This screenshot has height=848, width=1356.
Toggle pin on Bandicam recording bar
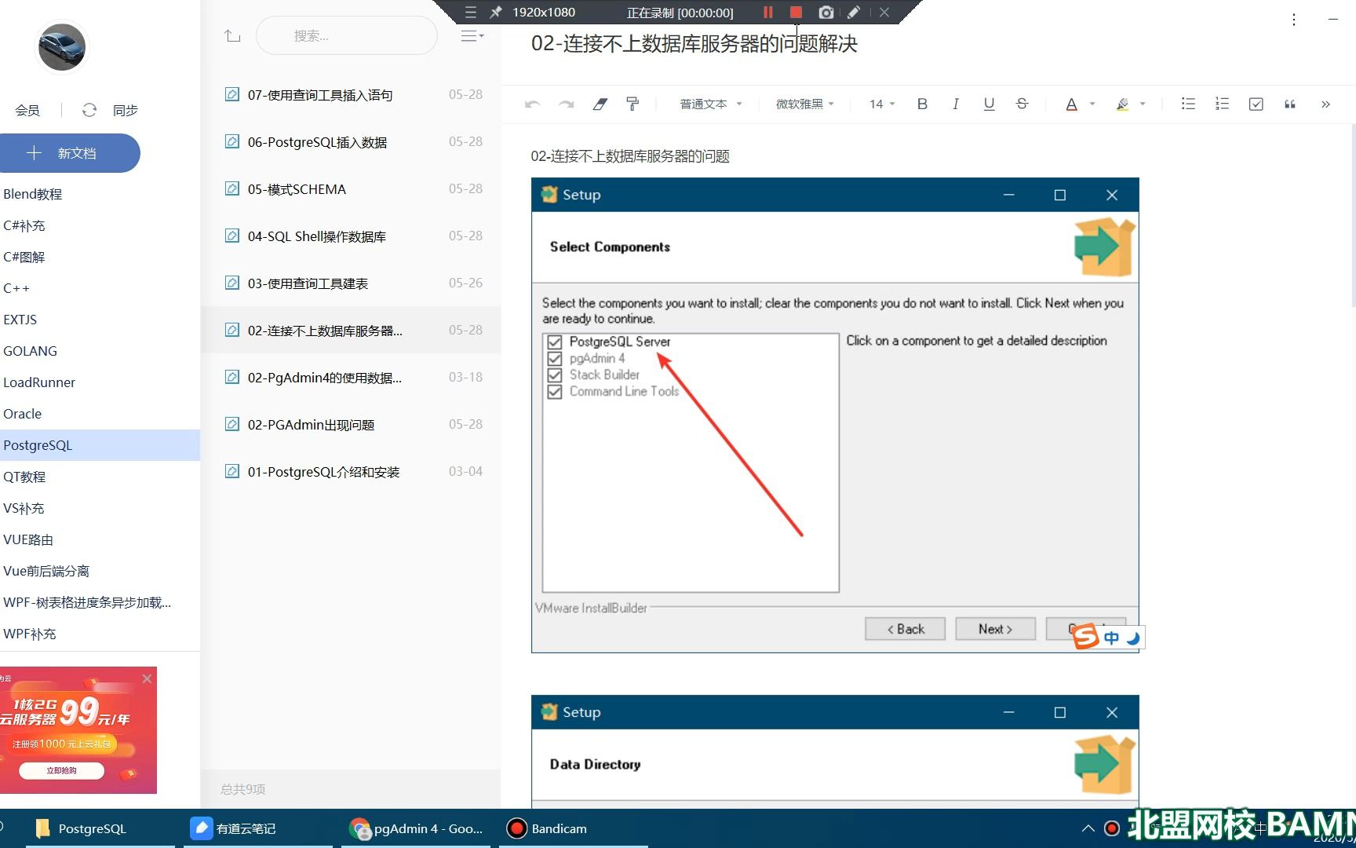pos(495,12)
